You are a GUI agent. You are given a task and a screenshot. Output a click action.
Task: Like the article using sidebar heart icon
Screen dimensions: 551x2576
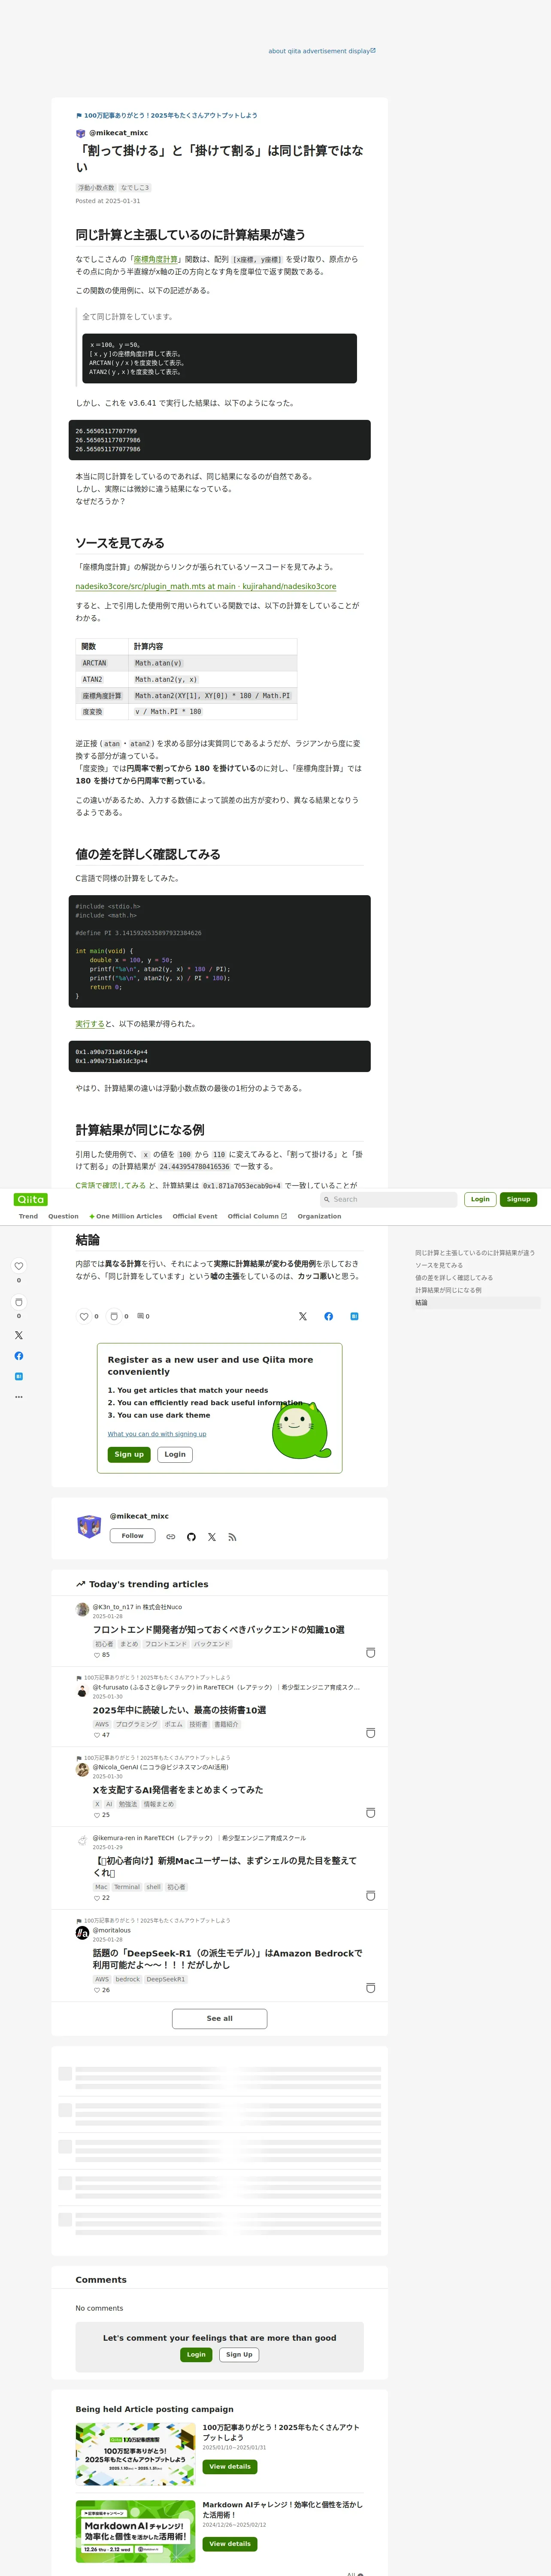coord(18,1266)
